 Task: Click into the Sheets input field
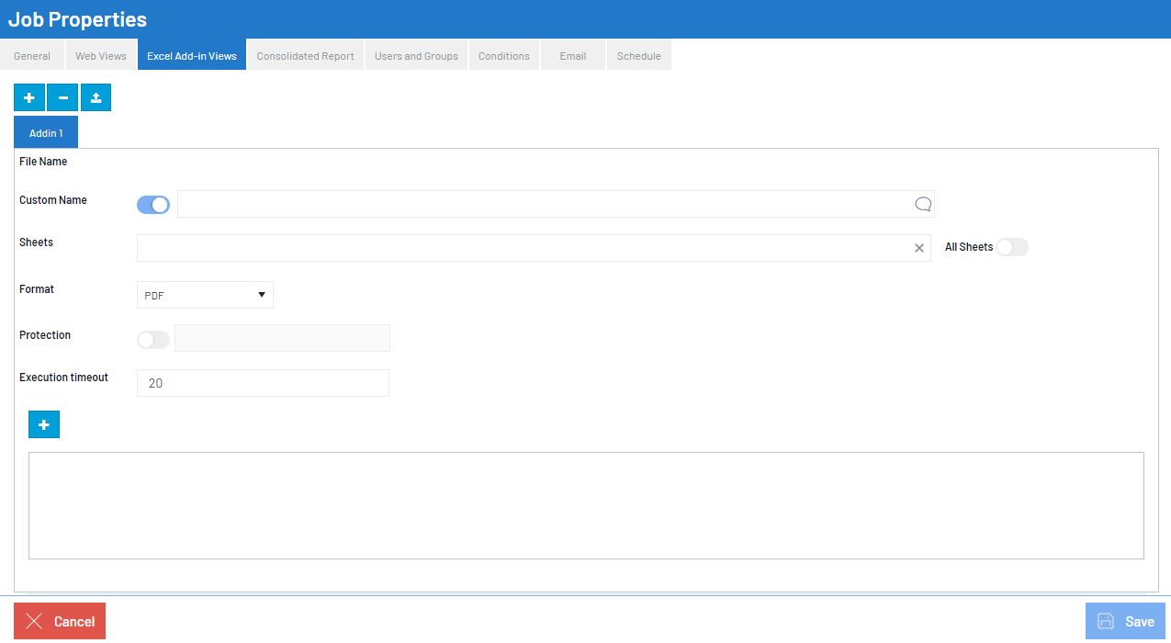(x=524, y=248)
